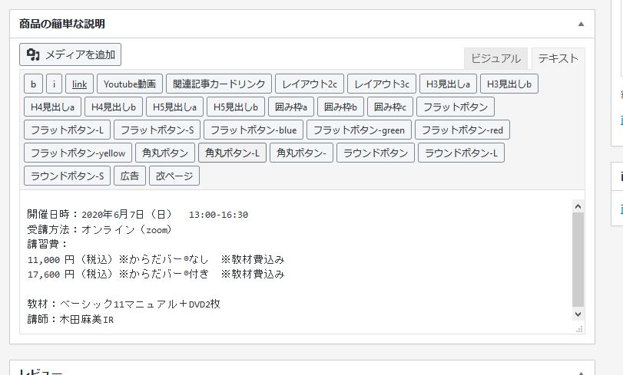Insert 関連記事カードリンク tag
Screen dimensions: 623x375
point(219,84)
